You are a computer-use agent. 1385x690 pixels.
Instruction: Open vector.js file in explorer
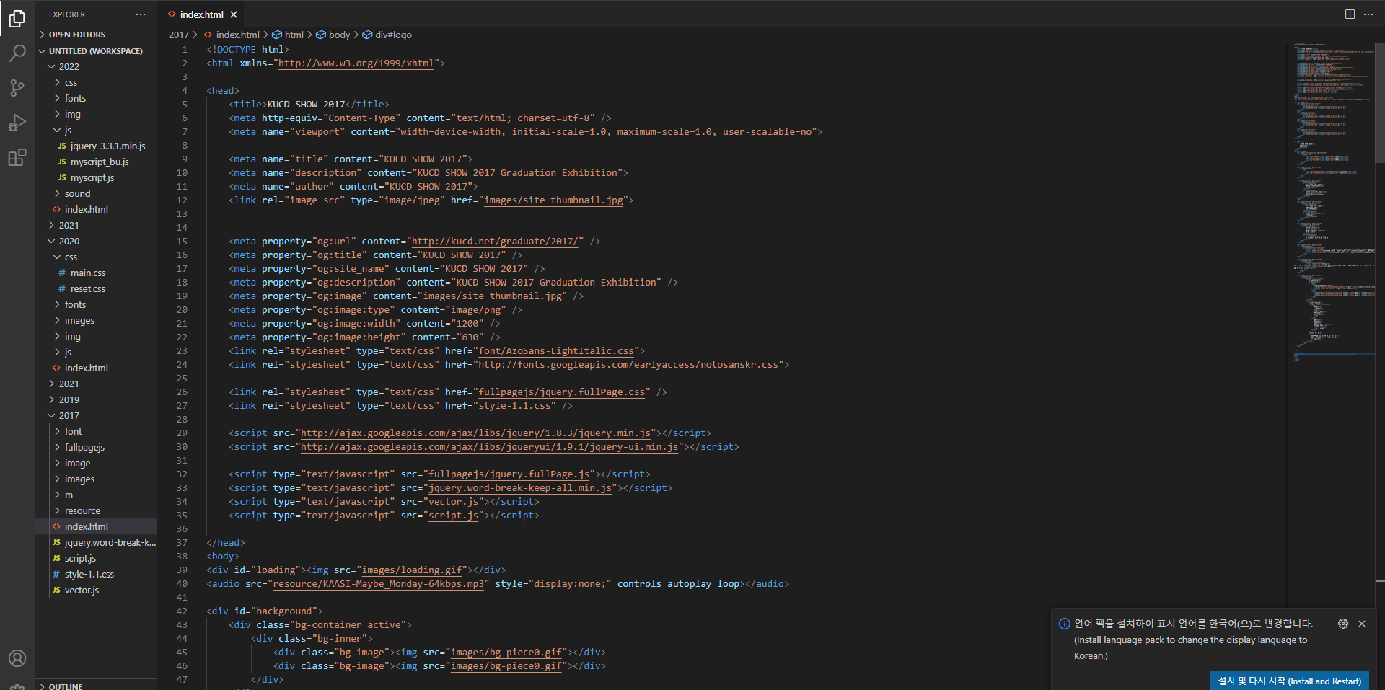(x=96, y=590)
